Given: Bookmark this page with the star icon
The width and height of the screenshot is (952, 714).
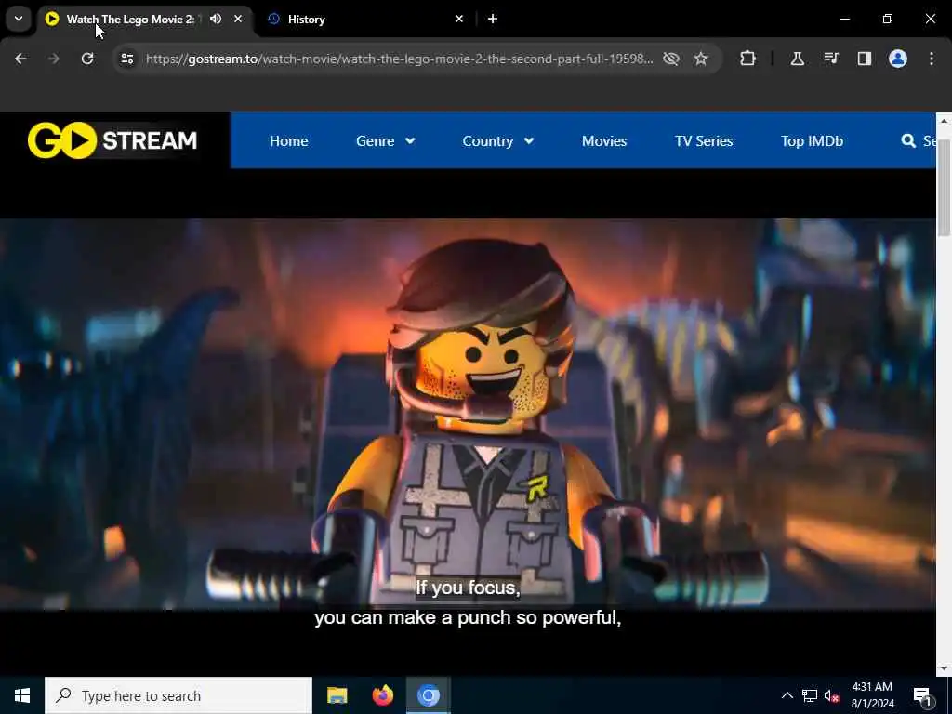Looking at the screenshot, I should coord(701,59).
